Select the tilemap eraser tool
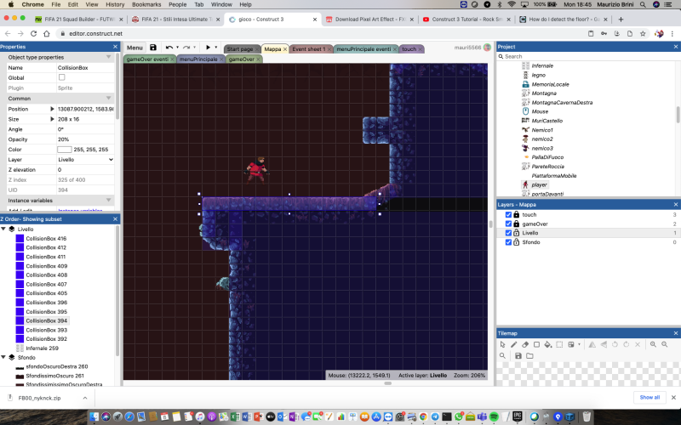 pyautogui.click(x=525, y=344)
